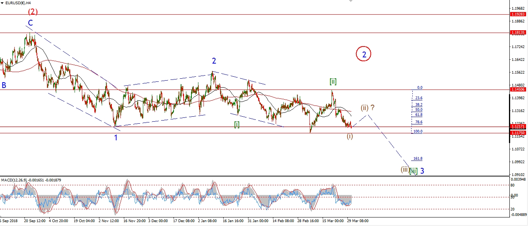Image resolution: width=528 pixels, height=226 pixels.
Task: Click the brown (ii) ? wave label
Action: coord(367,107)
